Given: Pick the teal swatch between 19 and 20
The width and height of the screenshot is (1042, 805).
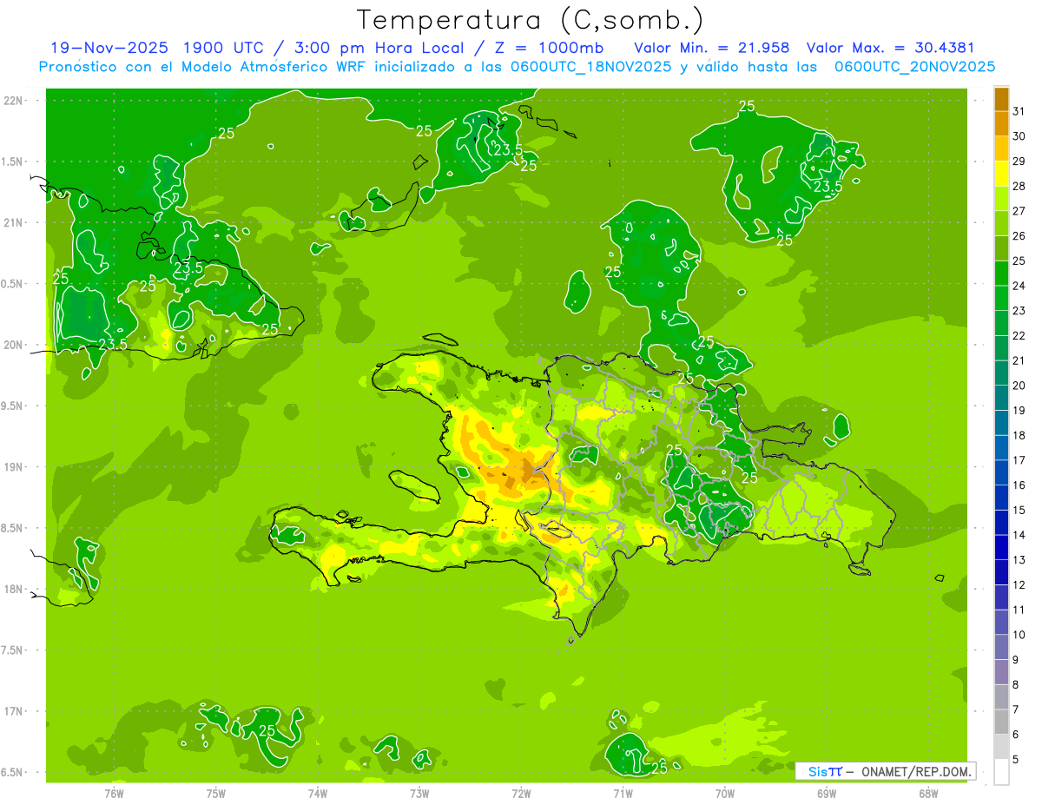Looking at the screenshot, I should click(1001, 398).
